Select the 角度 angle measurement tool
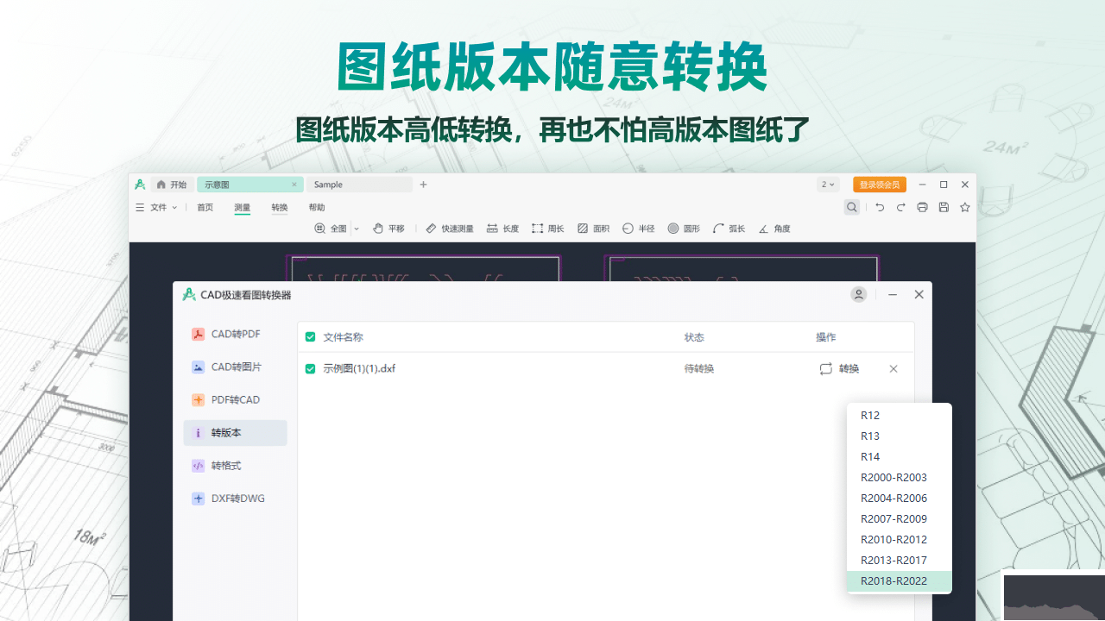 click(773, 228)
